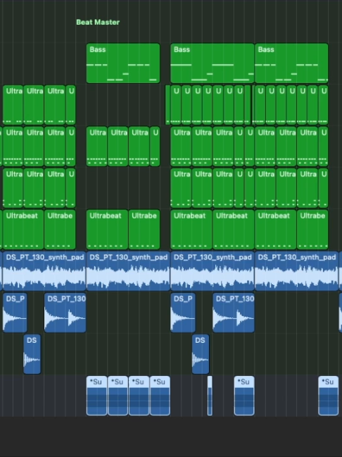The image size is (342, 457).
Task: Select the isolated *Su region below second DS_PT_130
Action: coord(244,396)
